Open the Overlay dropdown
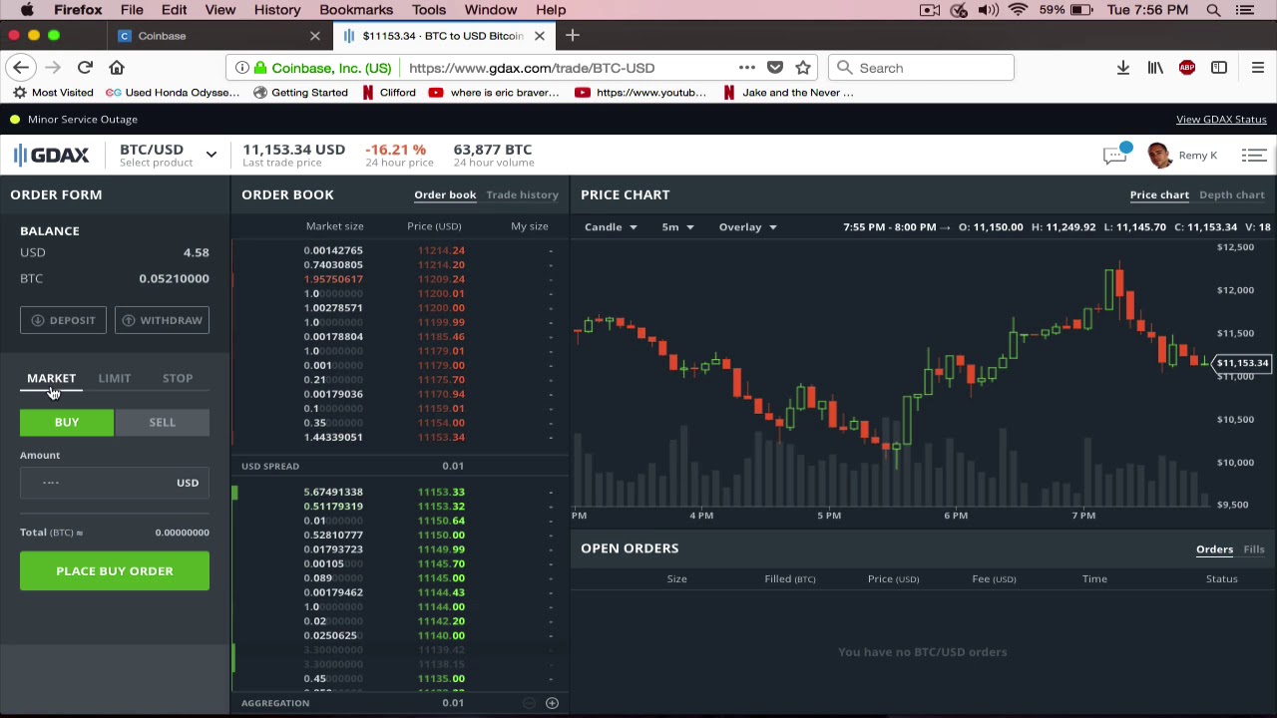 pos(747,227)
